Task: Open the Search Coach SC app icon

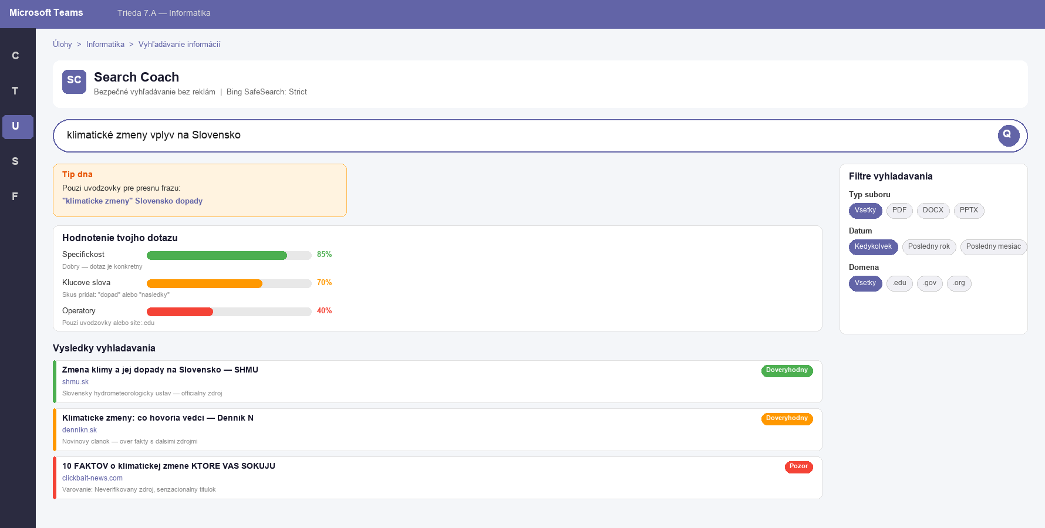Action: tap(74, 82)
